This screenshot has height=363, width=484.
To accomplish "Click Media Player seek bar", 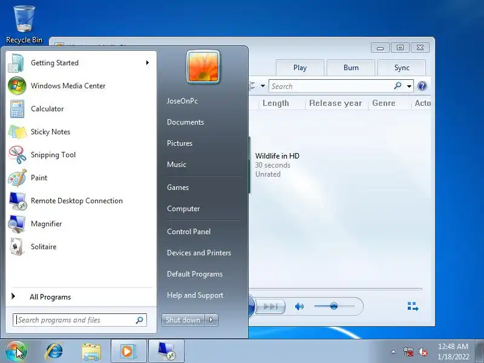I will coord(336,289).
